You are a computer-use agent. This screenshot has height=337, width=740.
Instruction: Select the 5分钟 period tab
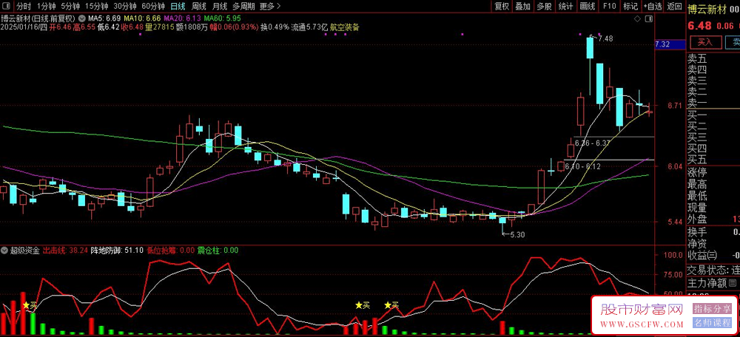click(71, 6)
